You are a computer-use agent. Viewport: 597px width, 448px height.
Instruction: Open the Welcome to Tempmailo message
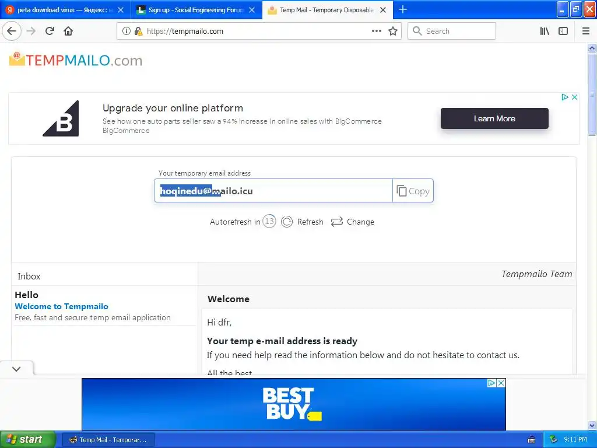(61, 306)
